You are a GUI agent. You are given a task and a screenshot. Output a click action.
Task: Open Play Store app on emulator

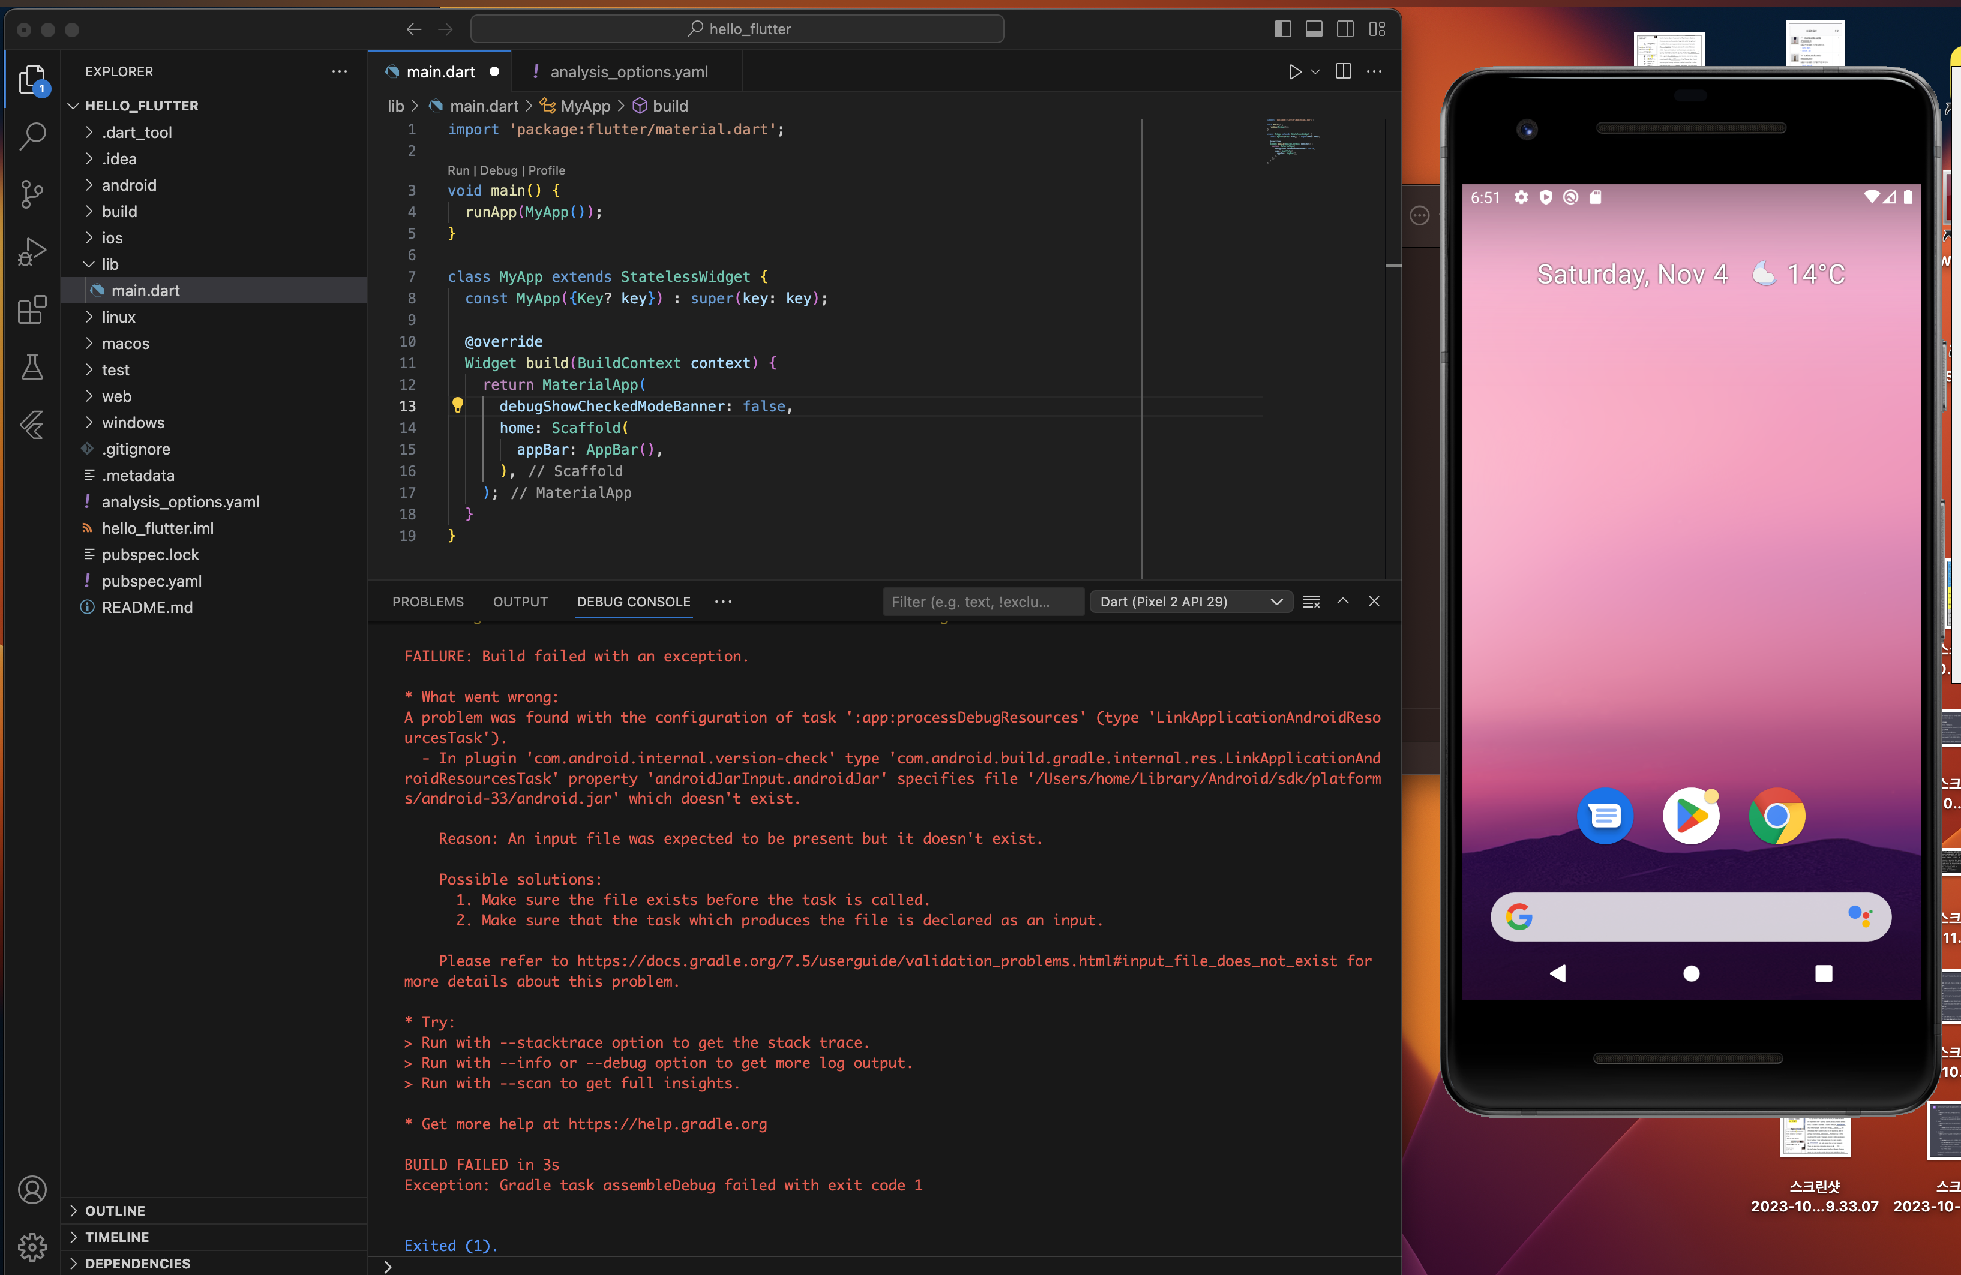tap(1691, 816)
